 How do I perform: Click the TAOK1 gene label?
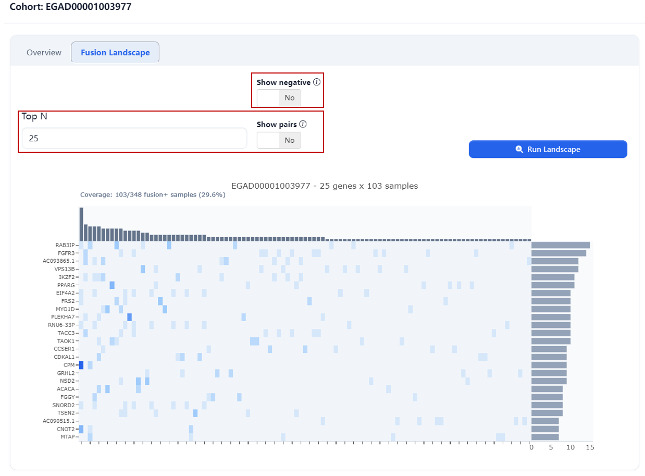(x=67, y=341)
